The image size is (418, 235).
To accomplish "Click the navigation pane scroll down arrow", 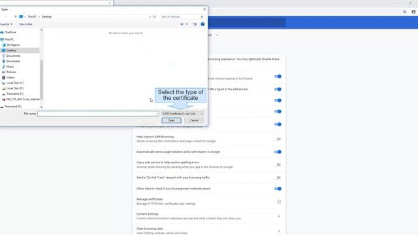I will [x=41, y=107].
